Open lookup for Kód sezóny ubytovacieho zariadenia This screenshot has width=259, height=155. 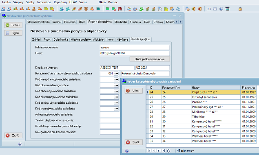116,103
